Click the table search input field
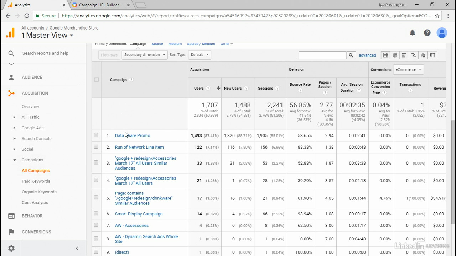Viewport: 456px width, 256px height. 322,55
